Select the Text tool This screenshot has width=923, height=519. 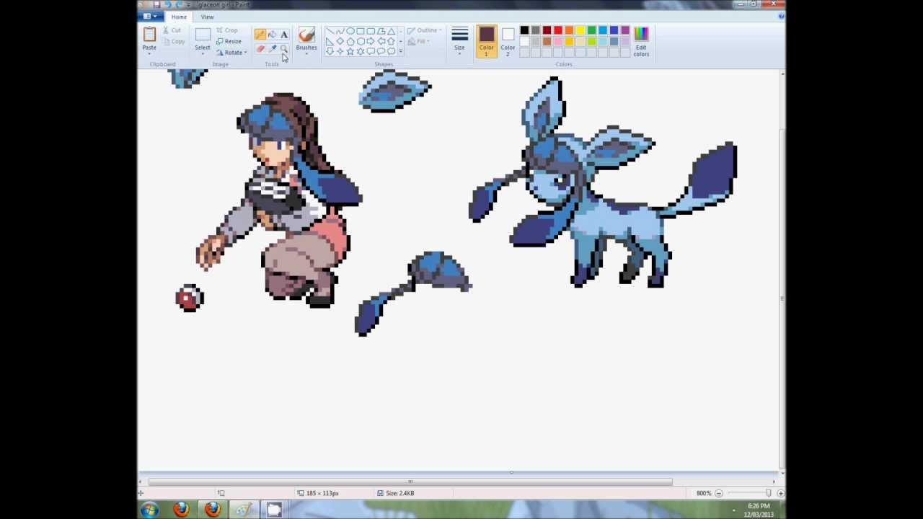[x=284, y=34]
